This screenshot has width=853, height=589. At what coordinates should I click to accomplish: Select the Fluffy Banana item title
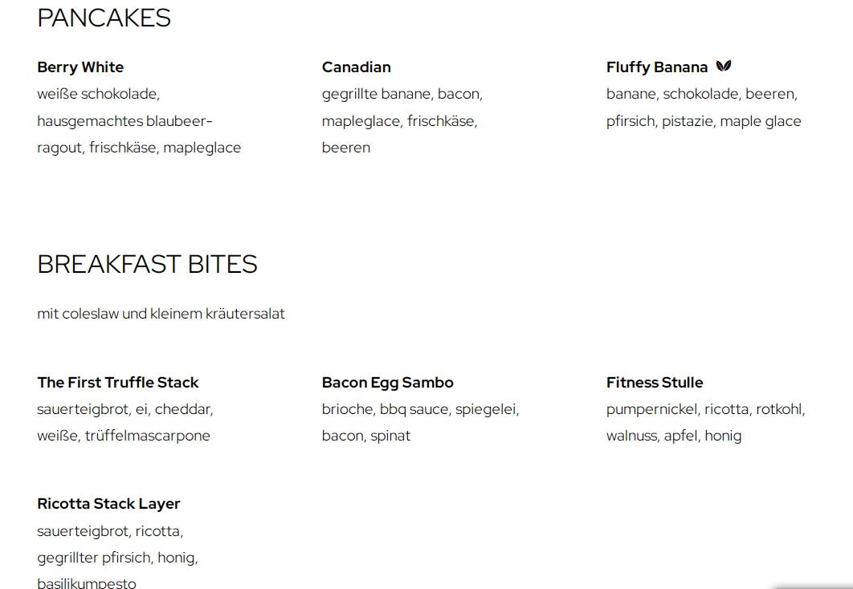(x=656, y=67)
